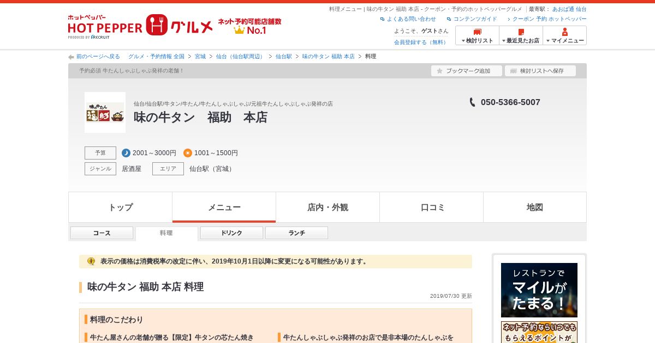The height and width of the screenshot is (343, 655).
Task: Click the 1001～1500円 lunch budget text
Action: (216, 153)
